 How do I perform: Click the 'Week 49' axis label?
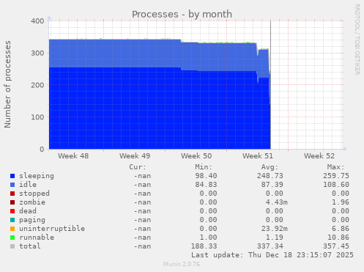coord(135,156)
